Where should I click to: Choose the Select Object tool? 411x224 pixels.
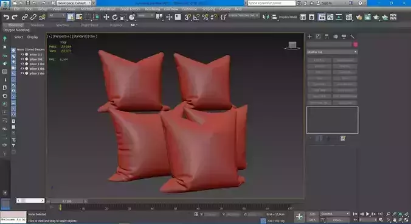coord(71,17)
